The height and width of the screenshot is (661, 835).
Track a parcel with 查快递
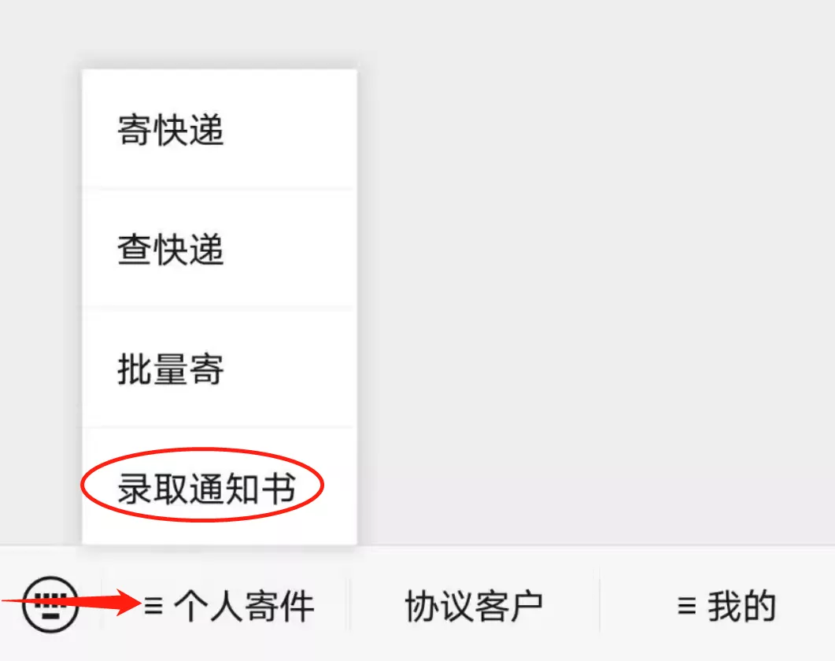pyautogui.click(x=219, y=249)
